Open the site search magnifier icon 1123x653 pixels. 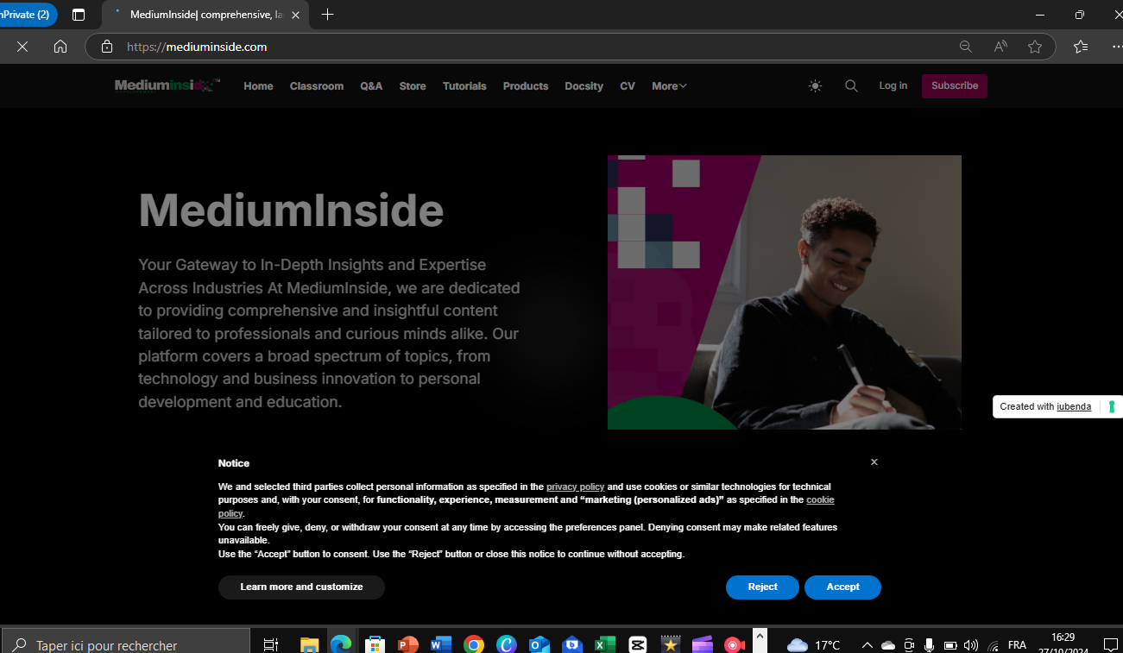pos(851,86)
